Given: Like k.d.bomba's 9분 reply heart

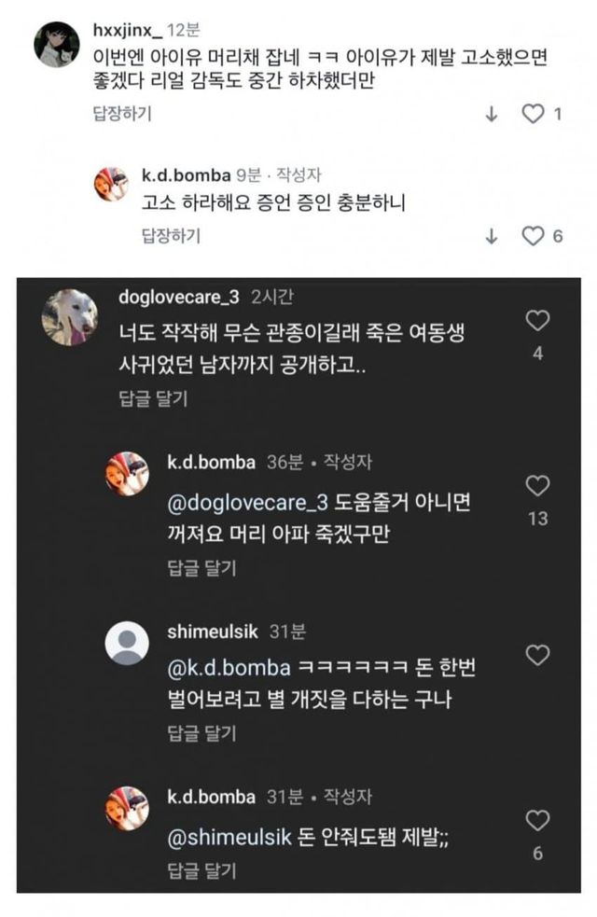Looking at the screenshot, I should point(533,236).
